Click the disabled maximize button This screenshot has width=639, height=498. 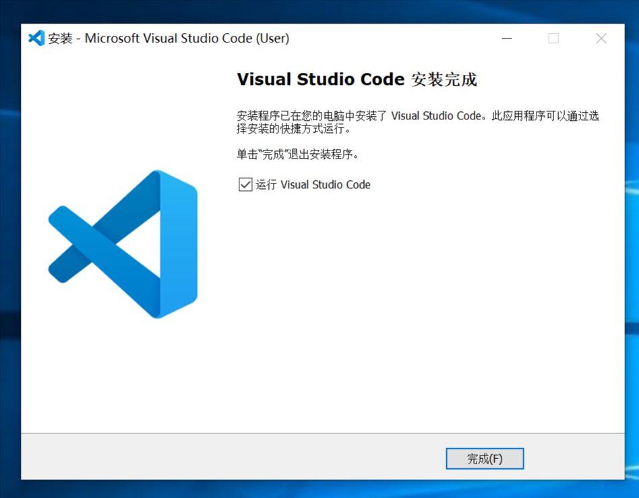click(553, 38)
